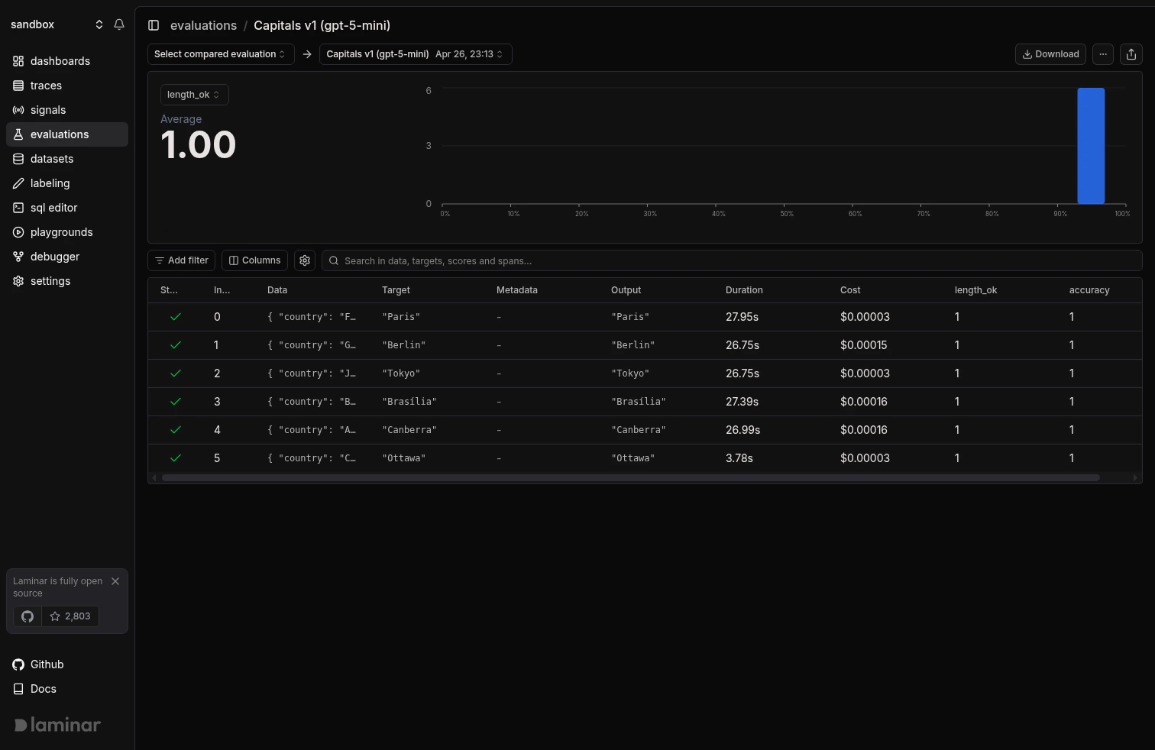
Task: Click the length_ok column header
Action: pos(975,290)
